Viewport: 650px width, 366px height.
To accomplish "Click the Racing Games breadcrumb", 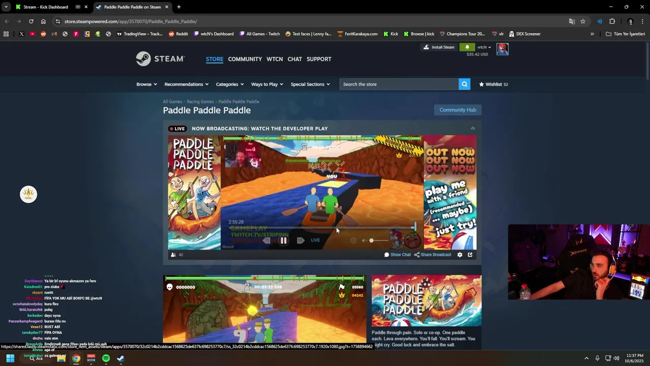I will pyautogui.click(x=200, y=102).
